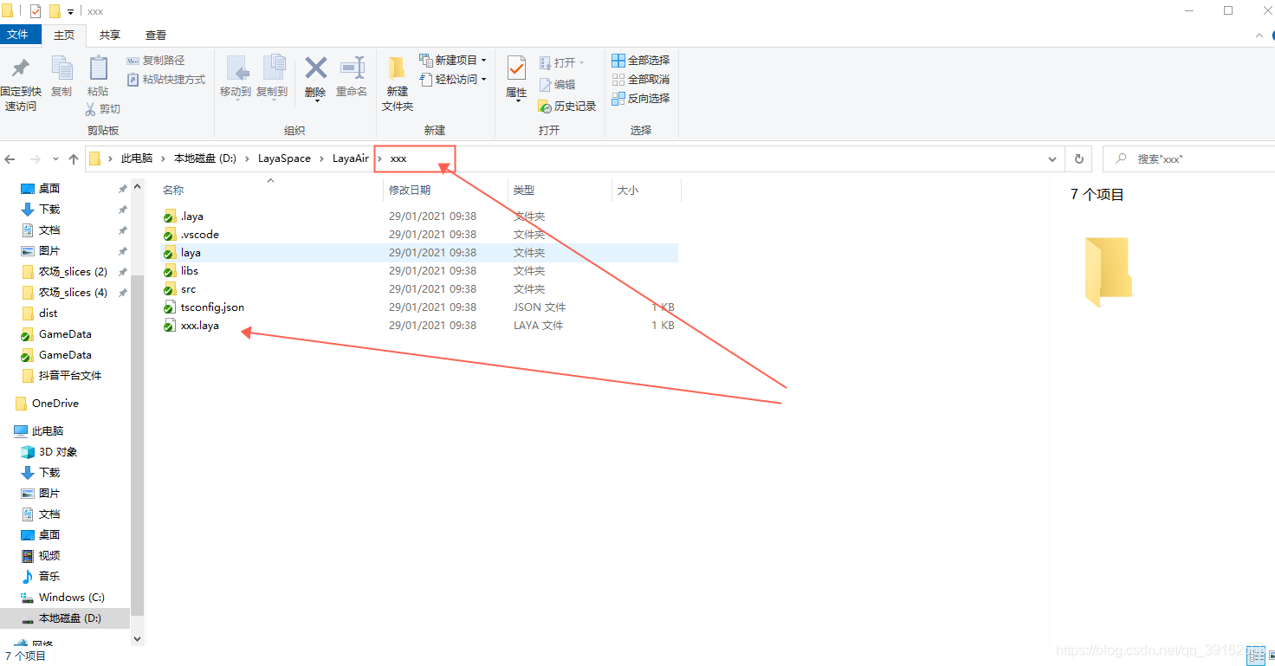Screen dimensions: 1275x666
Task: Create a New folder (新建文件夹)
Action: pos(398,83)
